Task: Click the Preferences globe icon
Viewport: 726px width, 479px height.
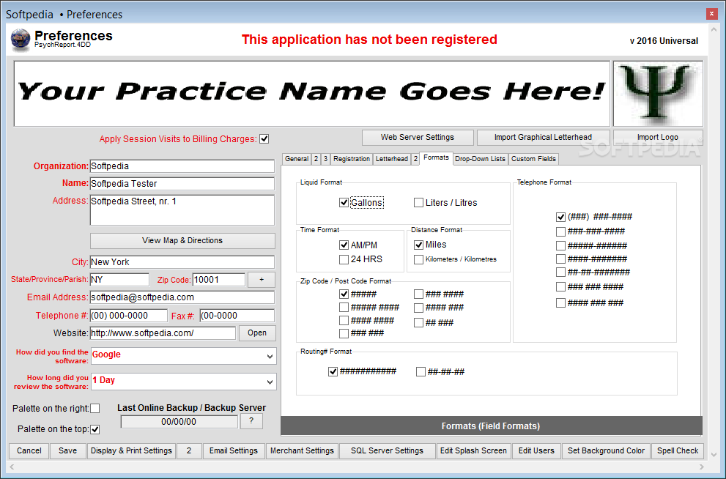Action: (x=21, y=40)
